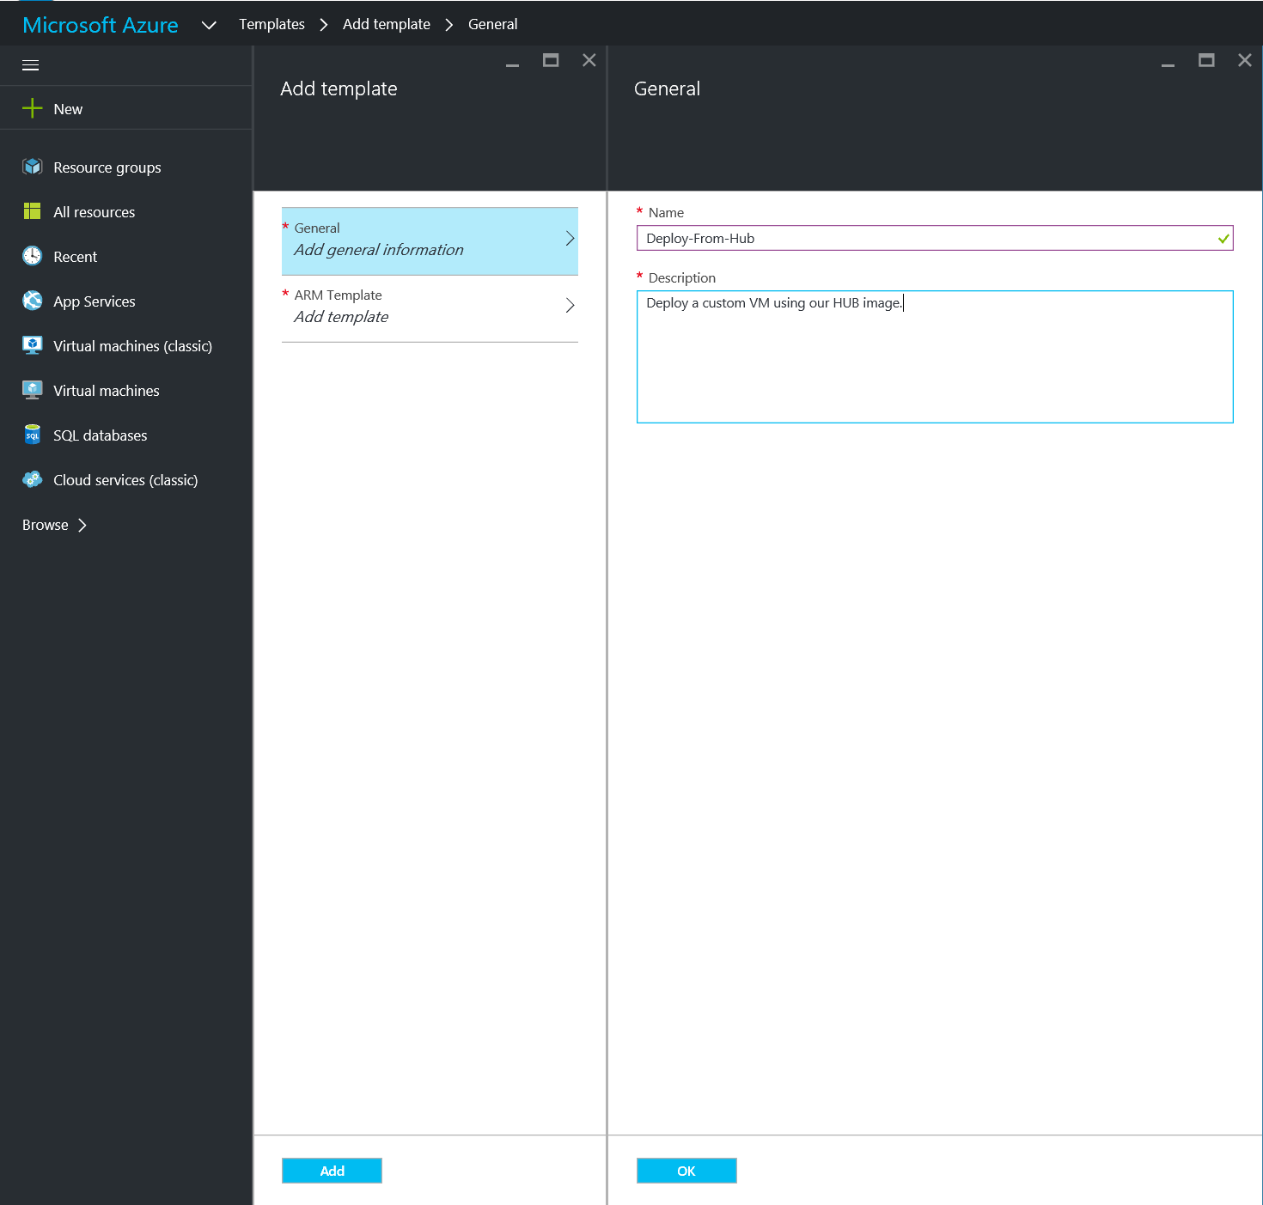Open Add template in the breadcrumb
The image size is (1263, 1205).
pyautogui.click(x=386, y=24)
